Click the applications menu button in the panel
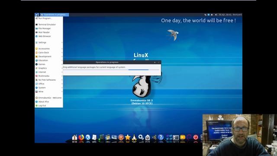 pyautogui.click(x=36, y=15)
